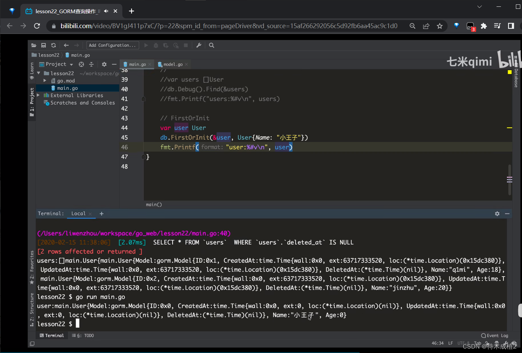The height and width of the screenshot is (353, 522).
Task: Open the terminal panel settings gear
Action: coord(497,214)
